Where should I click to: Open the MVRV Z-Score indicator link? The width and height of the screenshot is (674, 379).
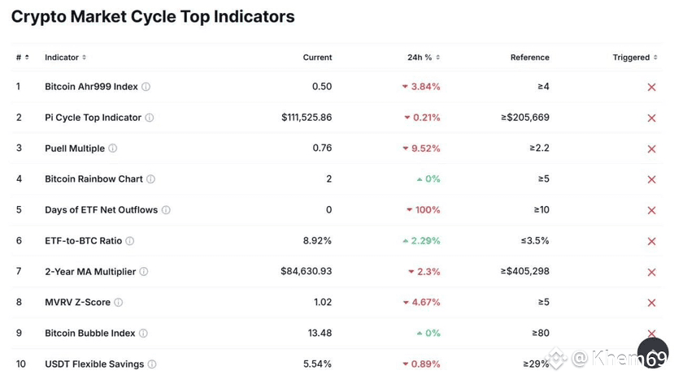coord(77,303)
